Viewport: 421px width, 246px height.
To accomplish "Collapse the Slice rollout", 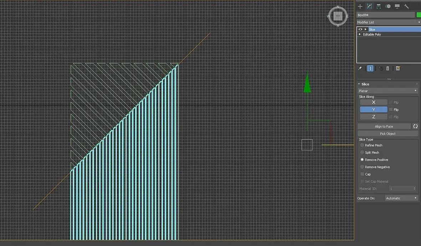I will [x=359, y=84].
